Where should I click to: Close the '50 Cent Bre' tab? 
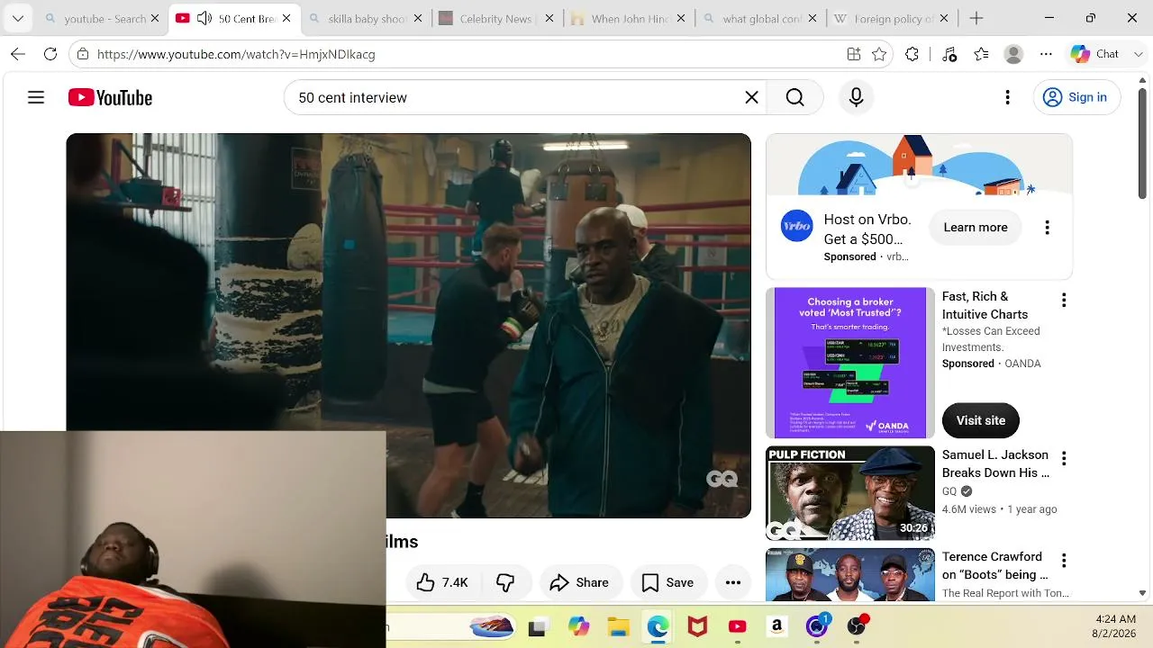pos(286,18)
